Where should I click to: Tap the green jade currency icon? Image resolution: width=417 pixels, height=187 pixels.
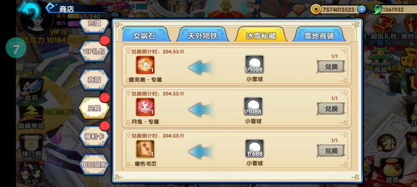tap(377, 10)
